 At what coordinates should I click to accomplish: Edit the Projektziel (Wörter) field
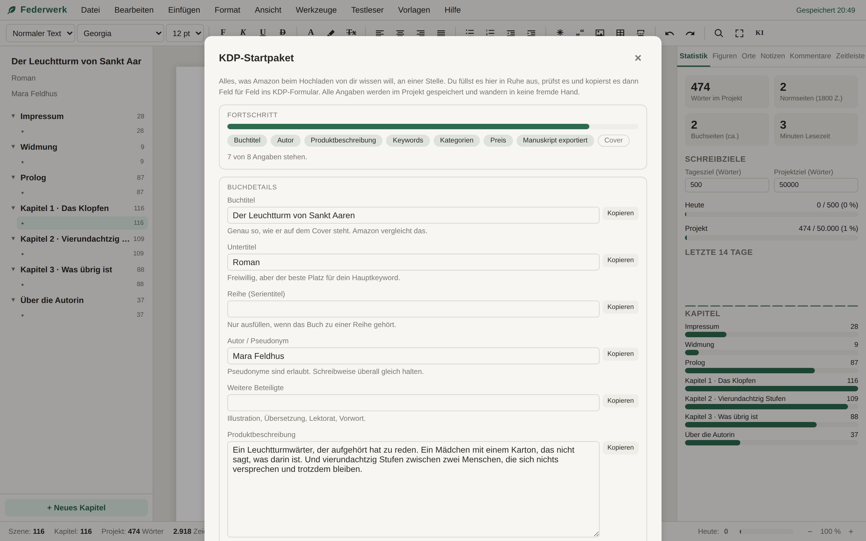pos(815,185)
